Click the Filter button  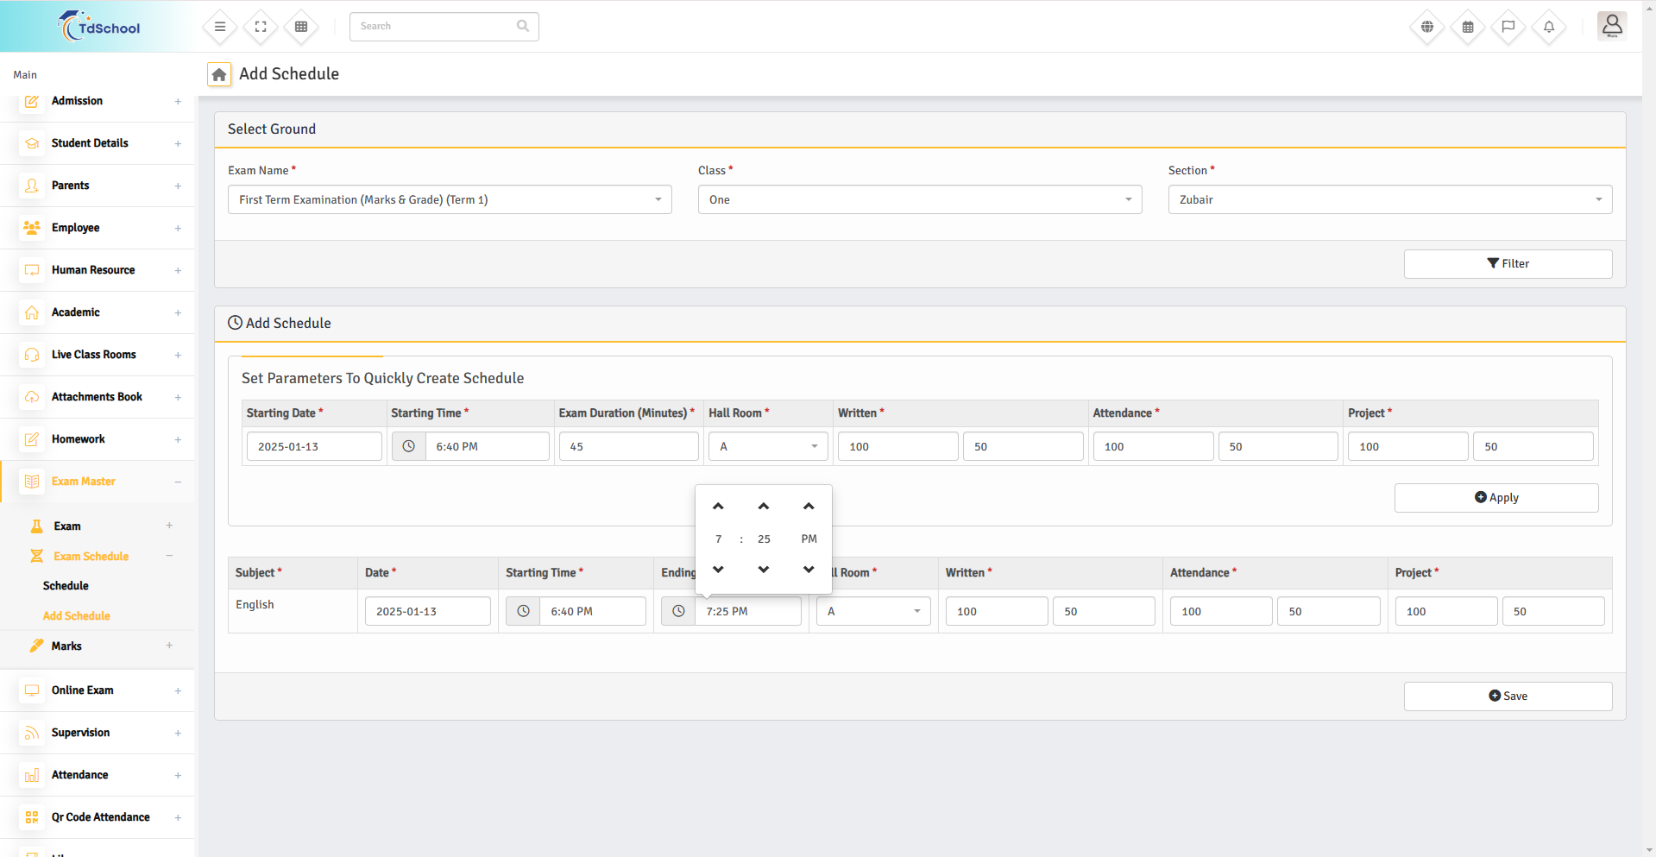click(x=1508, y=264)
